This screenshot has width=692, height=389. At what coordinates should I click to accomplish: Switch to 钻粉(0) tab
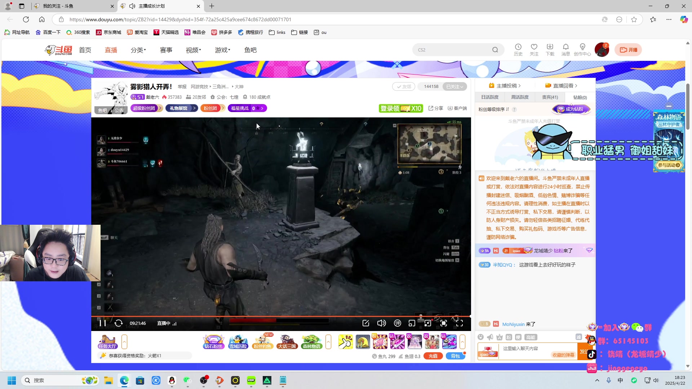[580, 97]
